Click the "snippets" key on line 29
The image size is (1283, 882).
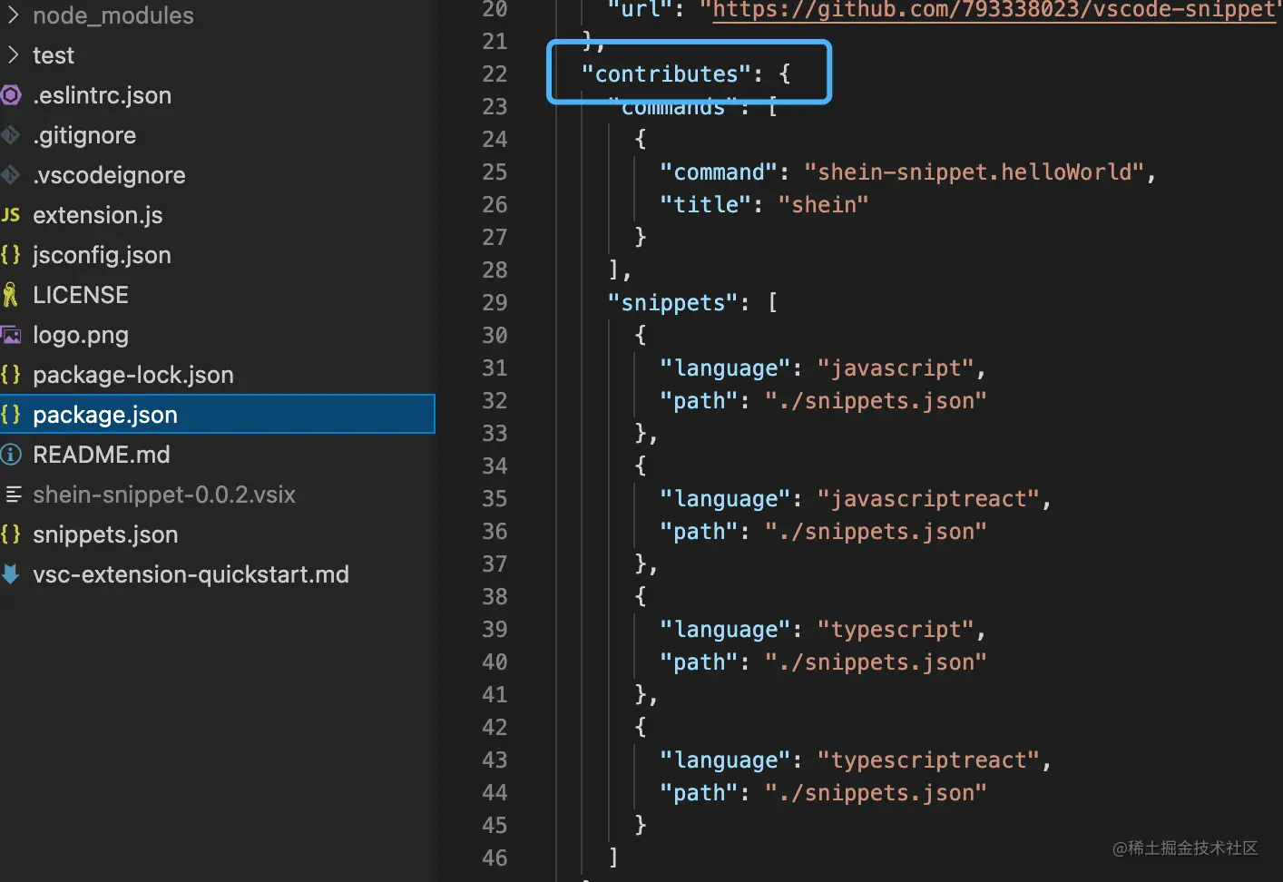click(673, 302)
